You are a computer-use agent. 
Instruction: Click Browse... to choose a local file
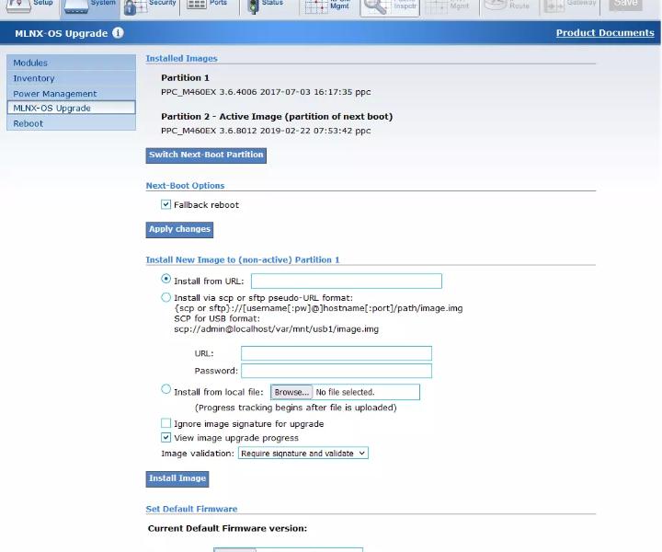(x=291, y=392)
